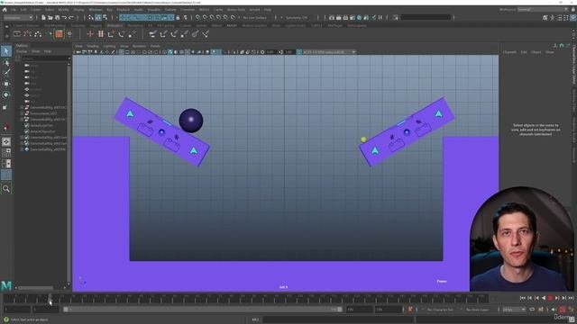Click the outliner search field
Viewport: 577px width, 324px height.
click(46, 58)
